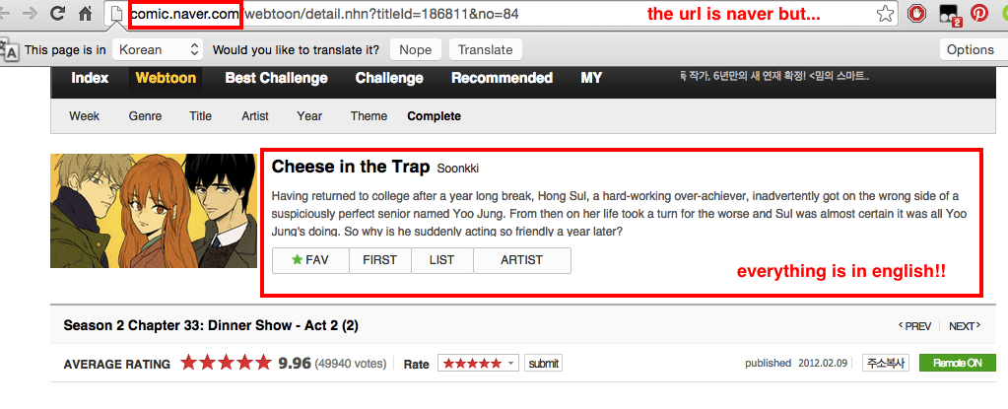The height and width of the screenshot is (409, 1008).
Task: Click the Cheese in the Trap thumbnail
Action: pyautogui.click(x=154, y=211)
